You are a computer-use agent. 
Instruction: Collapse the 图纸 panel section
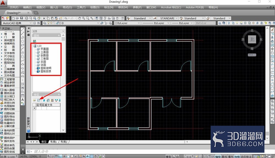pos(59,35)
